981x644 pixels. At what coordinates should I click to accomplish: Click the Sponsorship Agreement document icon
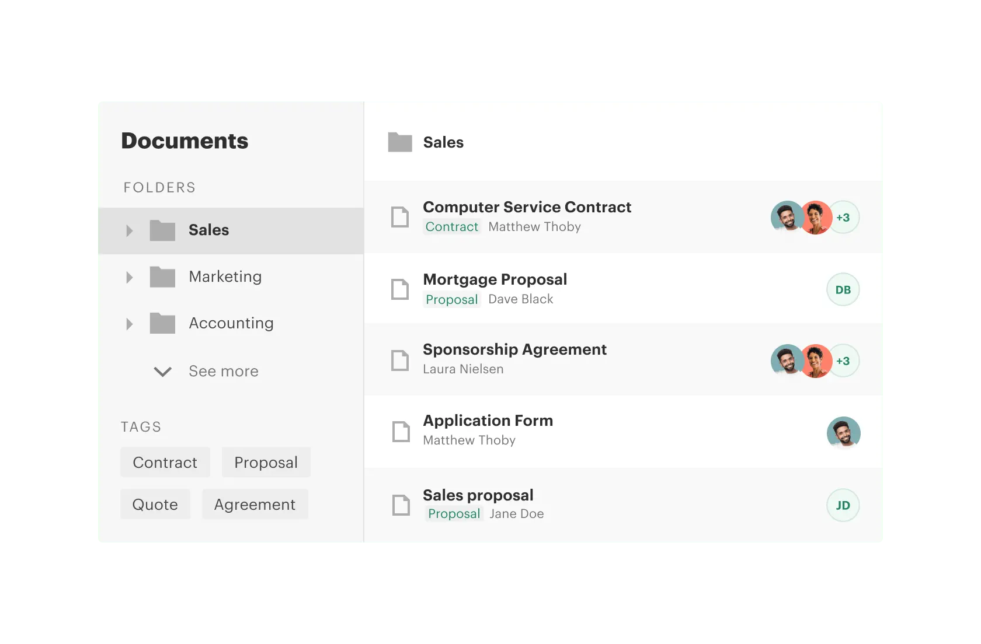click(x=400, y=360)
